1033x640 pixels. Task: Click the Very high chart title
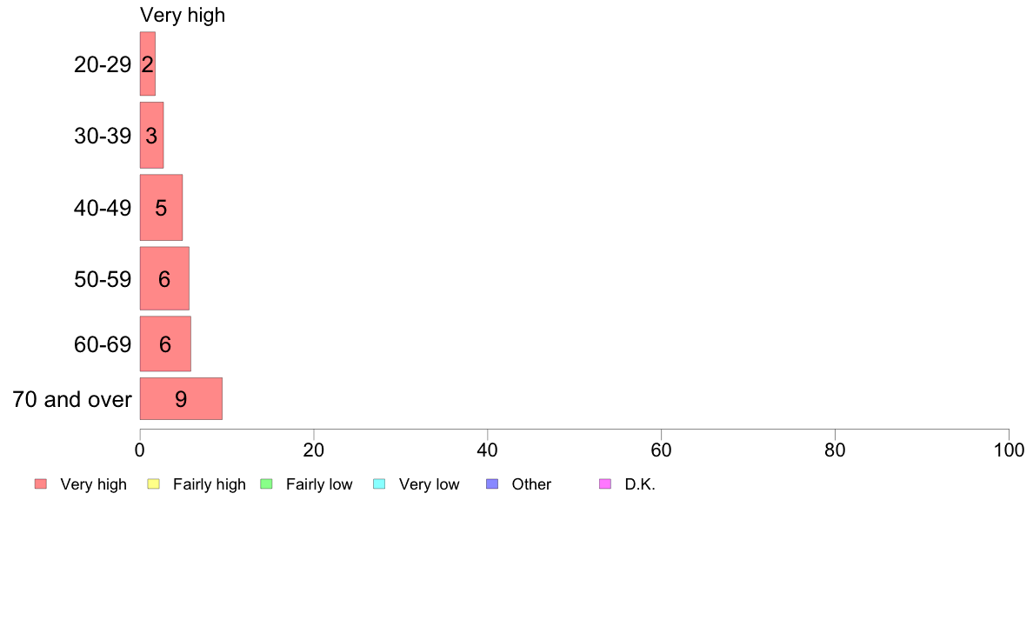click(x=183, y=15)
